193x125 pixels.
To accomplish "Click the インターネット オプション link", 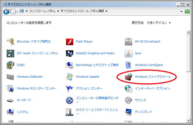I will pyautogui.click(x=152, y=88).
